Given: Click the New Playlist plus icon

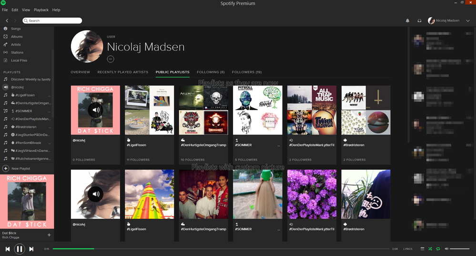Looking at the screenshot, I should 5,168.
